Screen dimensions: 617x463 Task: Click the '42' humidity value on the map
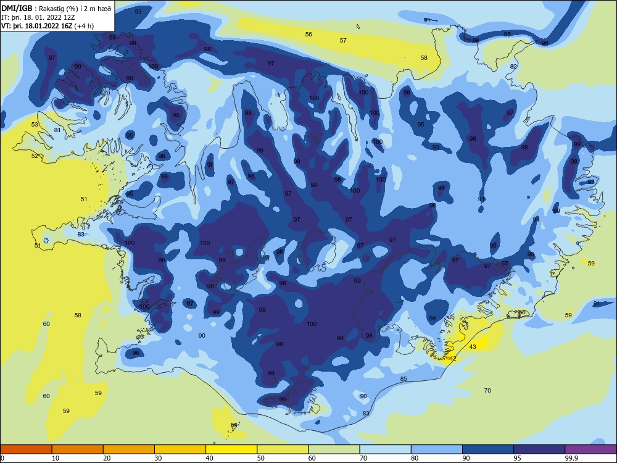click(x=453, y=358)
